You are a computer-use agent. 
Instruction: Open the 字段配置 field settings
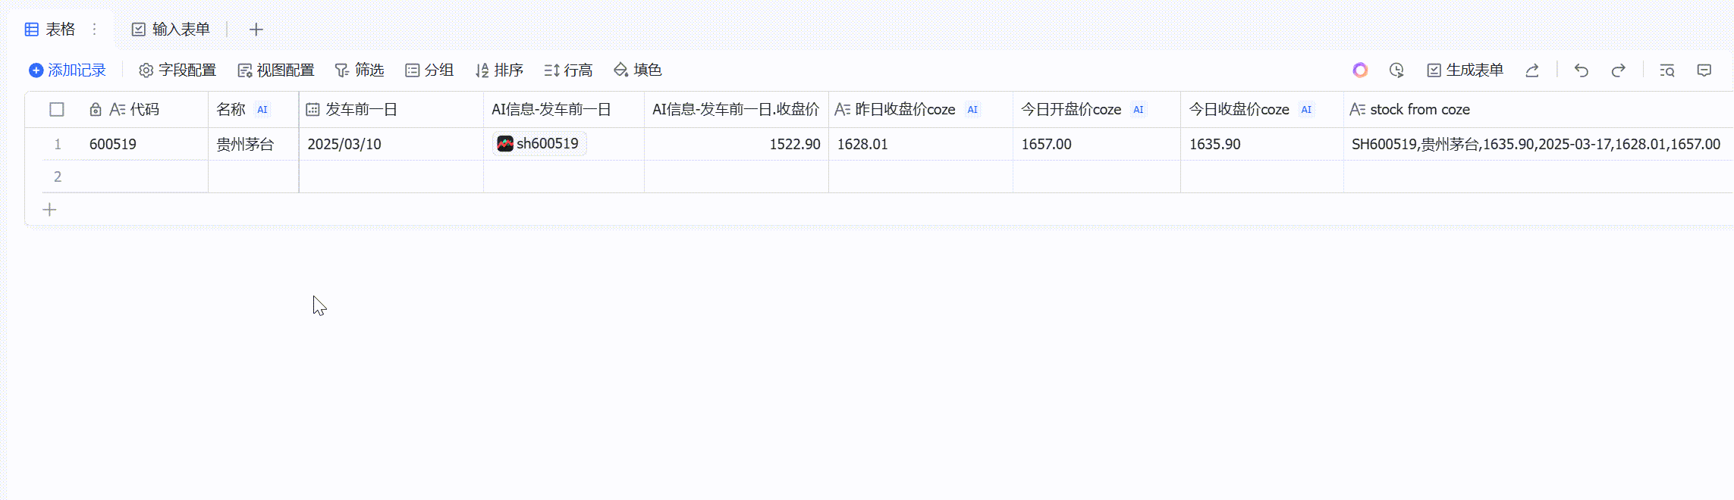coord(177,70)
